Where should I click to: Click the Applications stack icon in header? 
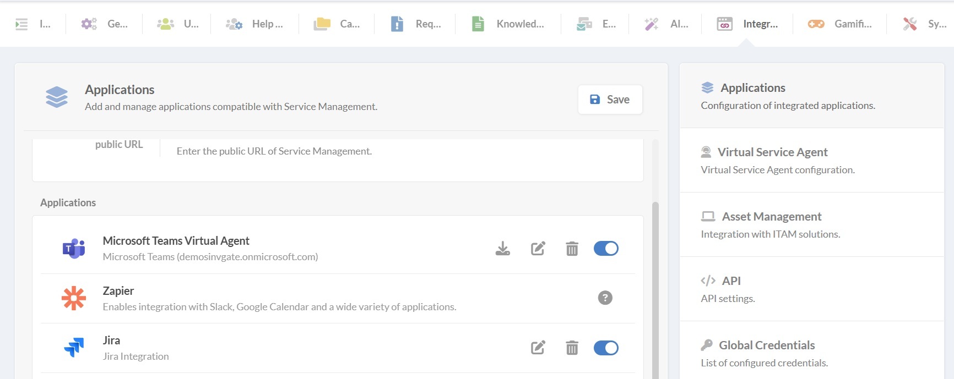(57, 97)
